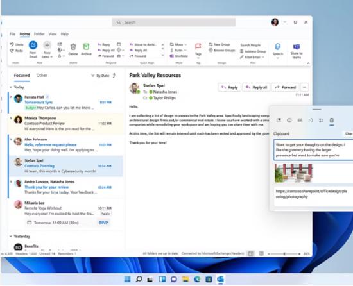Switch to the Other inbox tab

[x=42, y=75]
